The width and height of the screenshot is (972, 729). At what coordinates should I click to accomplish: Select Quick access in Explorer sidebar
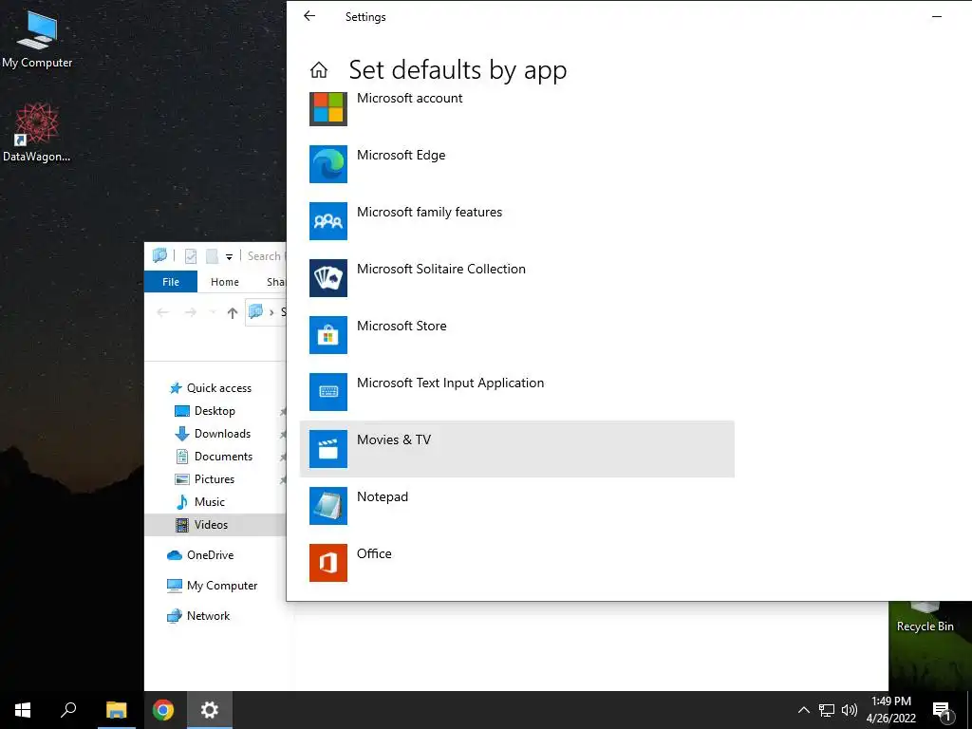click(x=211, y=388)
